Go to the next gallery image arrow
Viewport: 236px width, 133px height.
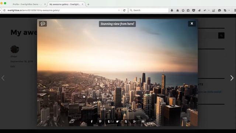pos(232,78)
